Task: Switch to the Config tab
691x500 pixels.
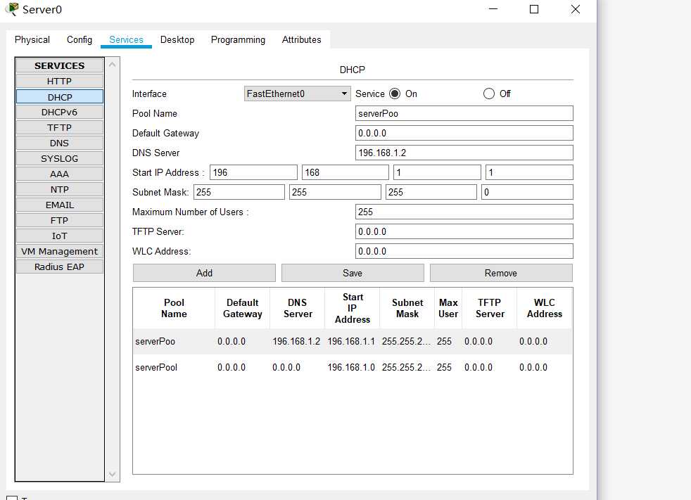Action: 80,39
